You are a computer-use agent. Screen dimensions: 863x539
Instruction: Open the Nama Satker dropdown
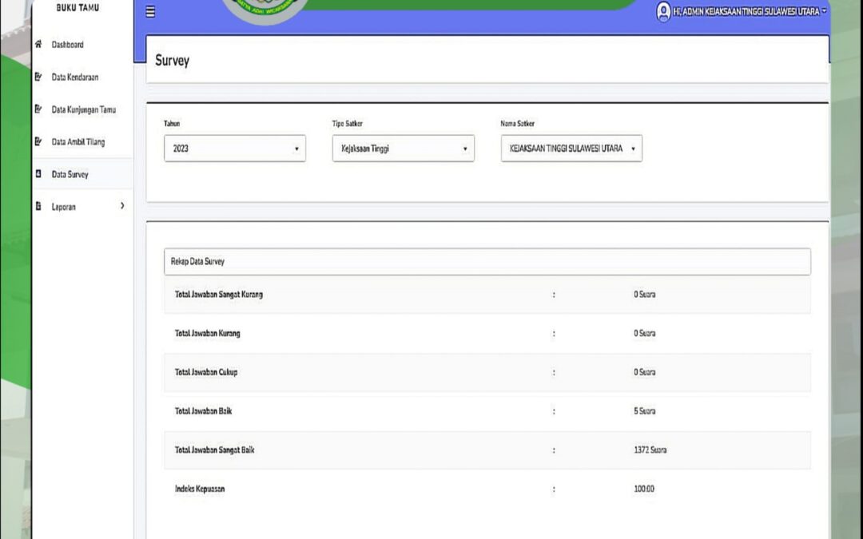tap(571, 149)
